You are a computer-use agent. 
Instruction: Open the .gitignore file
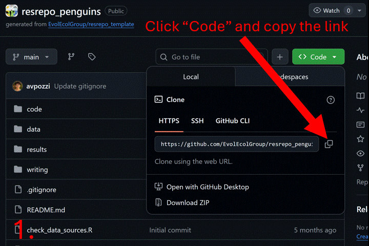tap(42, 190)
